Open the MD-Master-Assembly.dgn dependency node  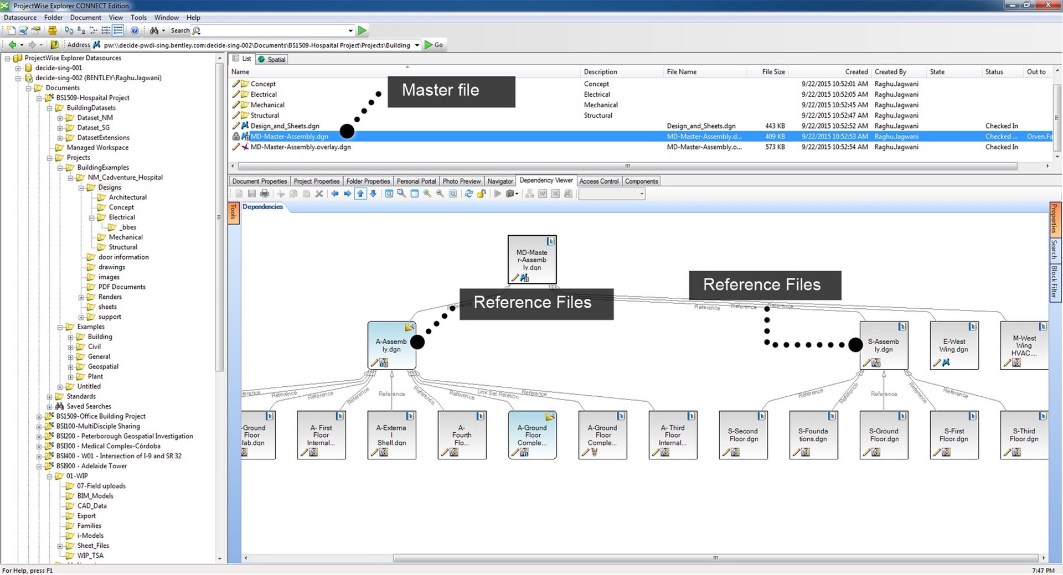click(x=532, y=260)
